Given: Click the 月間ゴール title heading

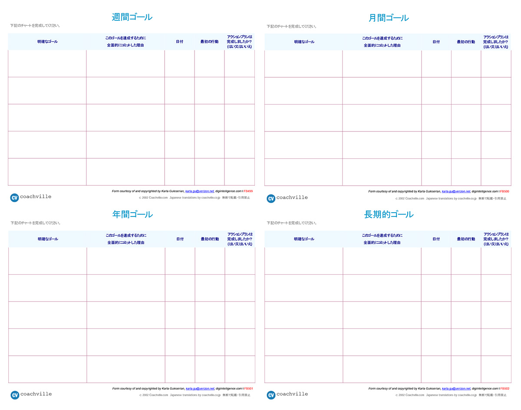Looking at the screenshot, I should pyautogui.click(x=389, y=18).
